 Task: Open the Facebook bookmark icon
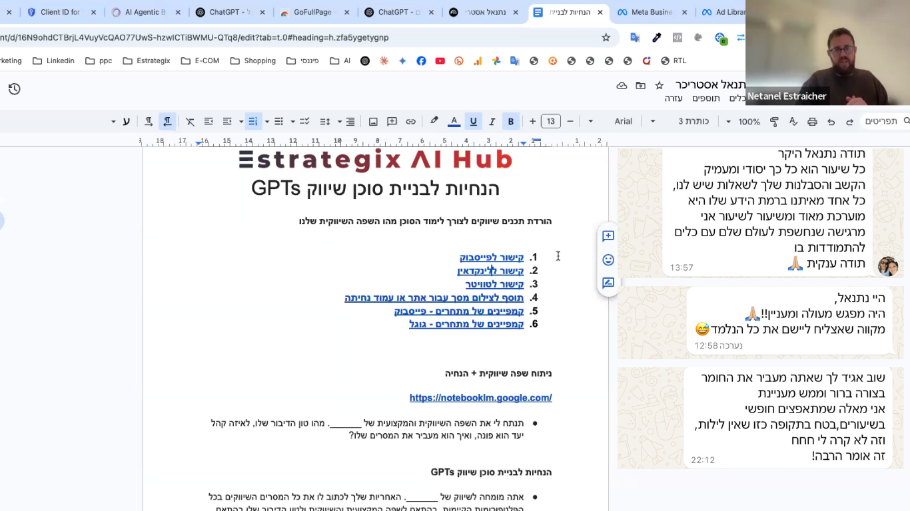tap(421, 61)
